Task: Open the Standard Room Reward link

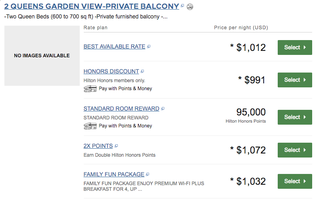Action: [121, 109]
